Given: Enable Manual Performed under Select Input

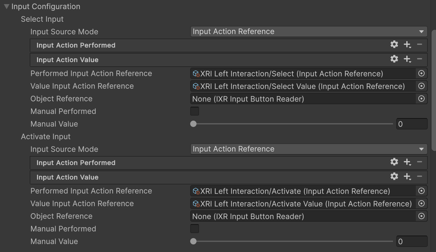Looking at the screenshot, I should (x=195, y=111).
